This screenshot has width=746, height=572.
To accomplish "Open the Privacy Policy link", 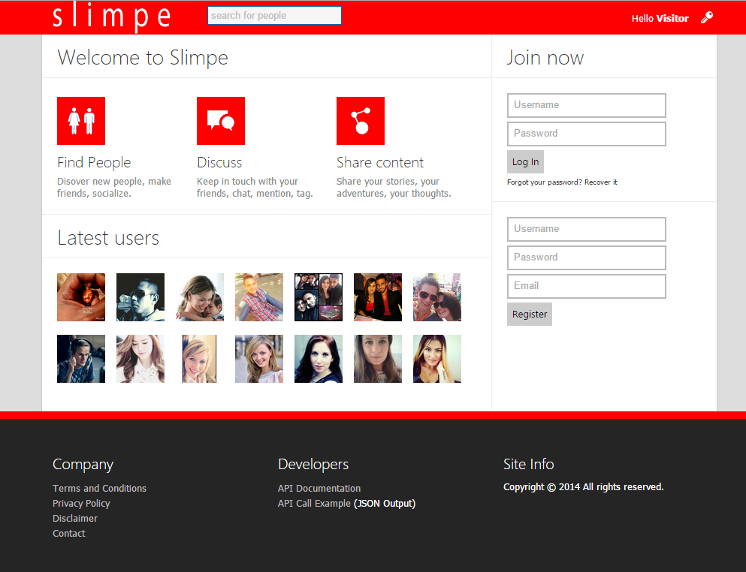I will (81, 503).
